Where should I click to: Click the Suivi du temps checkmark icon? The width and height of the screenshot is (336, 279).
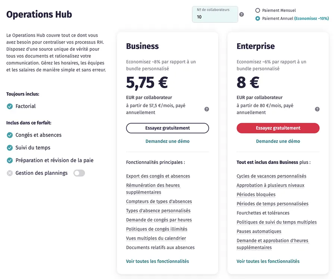tap(10, 148)
